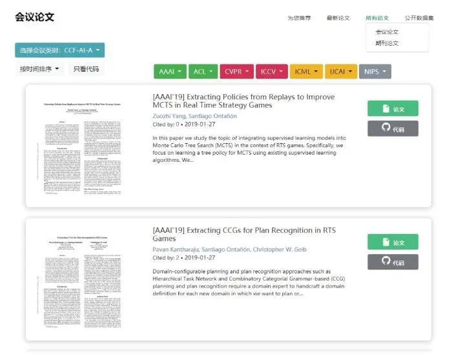
Task: Expand the NIPS conference dropdown
Action: click(x=375, y=72)
